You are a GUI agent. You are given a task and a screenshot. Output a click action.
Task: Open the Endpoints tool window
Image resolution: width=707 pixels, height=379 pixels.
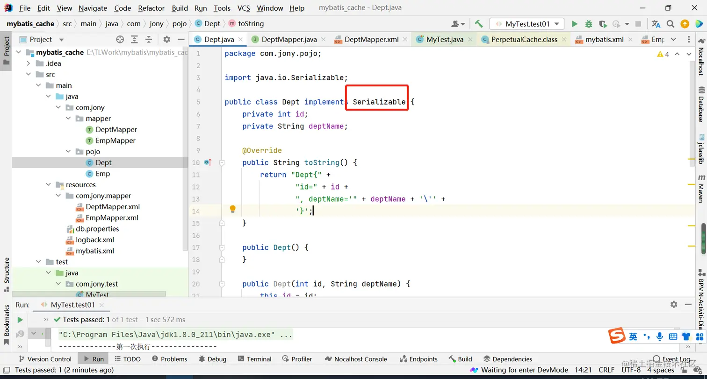419,359
